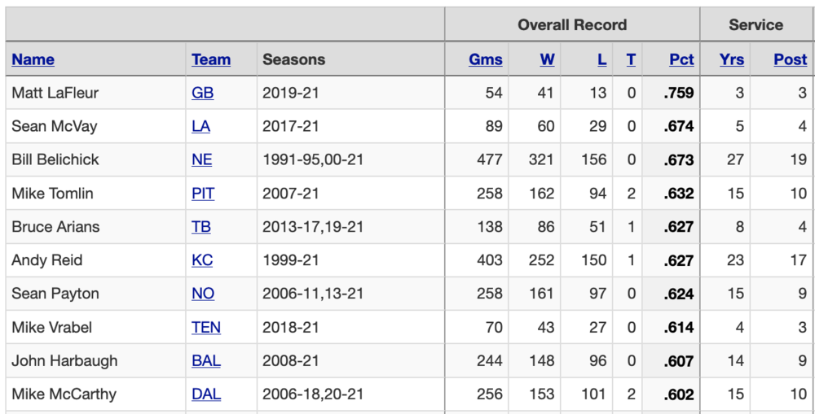This screenshot has width=815, height=414.
Task: Sort by Yrs service column header
Action: (x=732, y=59)
